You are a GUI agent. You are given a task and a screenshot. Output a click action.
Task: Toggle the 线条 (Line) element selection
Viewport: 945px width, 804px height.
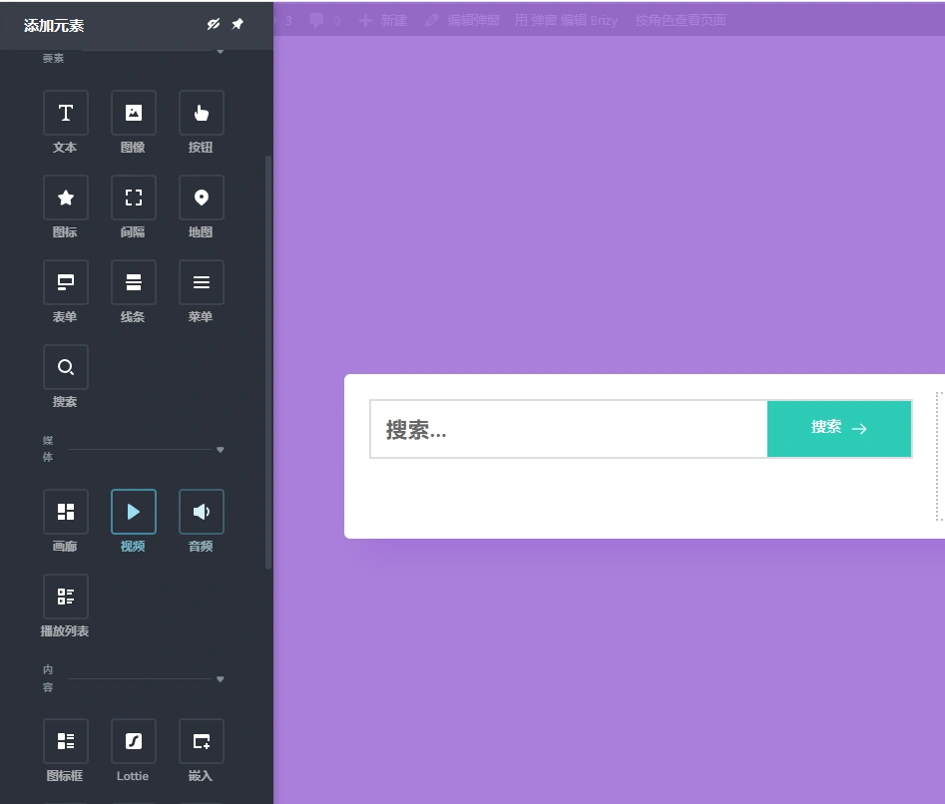click(133, 282)
